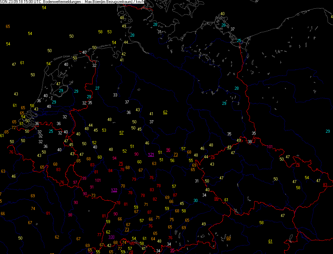Click the underlined magenta 108 value
Image resolution: width=333 pixels, height=254 pixels.
(x=111, y=237)
